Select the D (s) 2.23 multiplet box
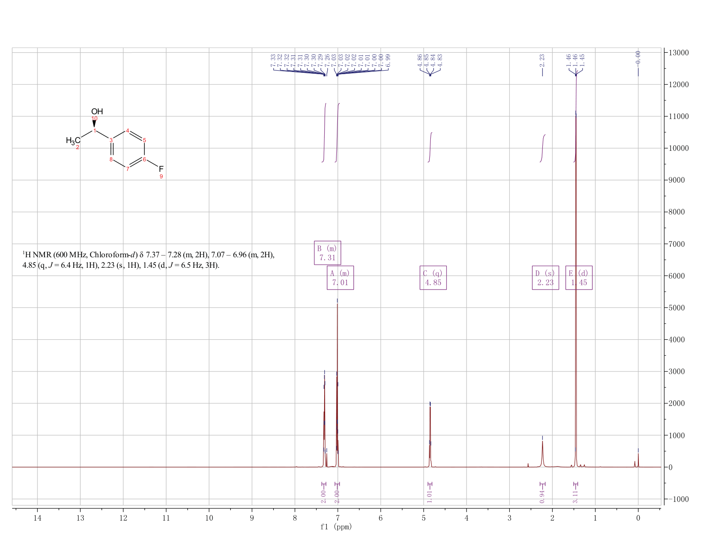The height and width of the screenshot is (556, 720). (545, 278)
